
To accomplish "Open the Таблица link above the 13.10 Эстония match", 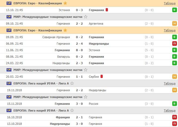I will pyautogui.click(x=170, y=3).
